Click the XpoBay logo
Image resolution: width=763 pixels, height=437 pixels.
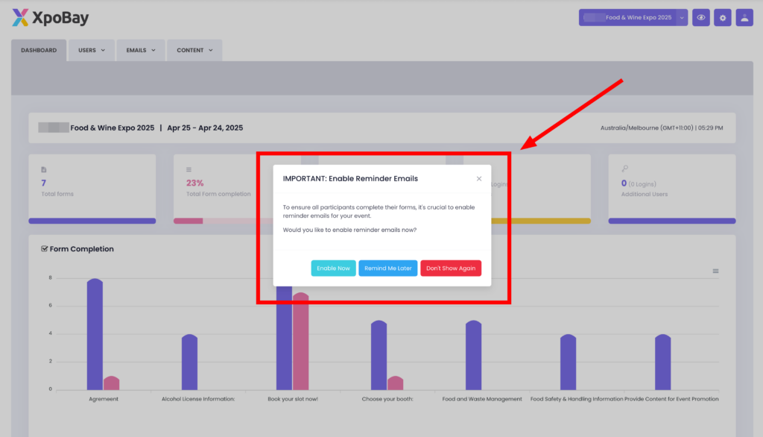(51, 17)
